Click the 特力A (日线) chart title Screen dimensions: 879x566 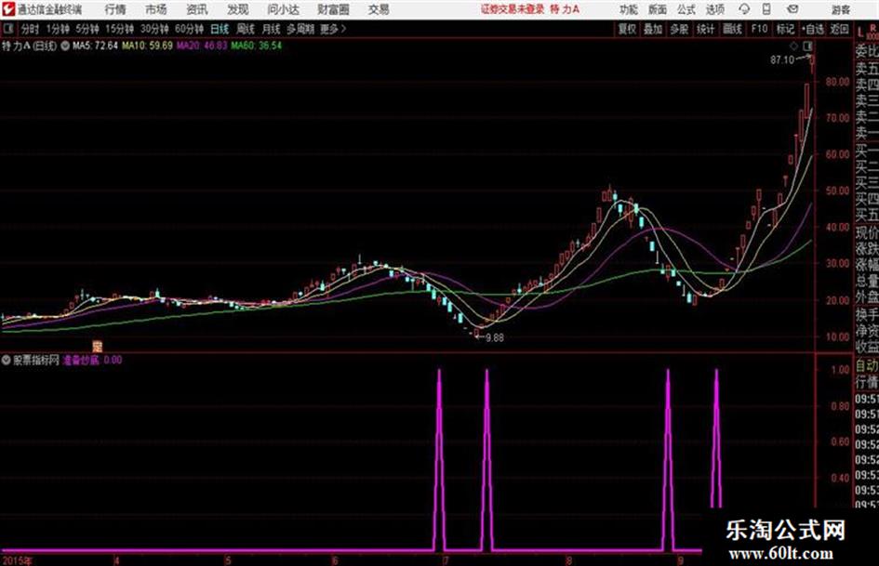(x=30, y=46)
